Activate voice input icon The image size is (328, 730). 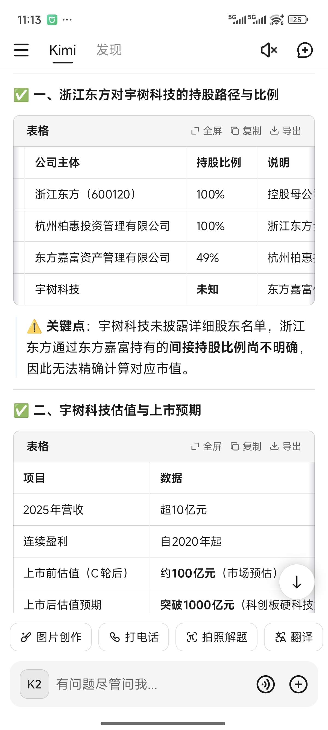265,684
